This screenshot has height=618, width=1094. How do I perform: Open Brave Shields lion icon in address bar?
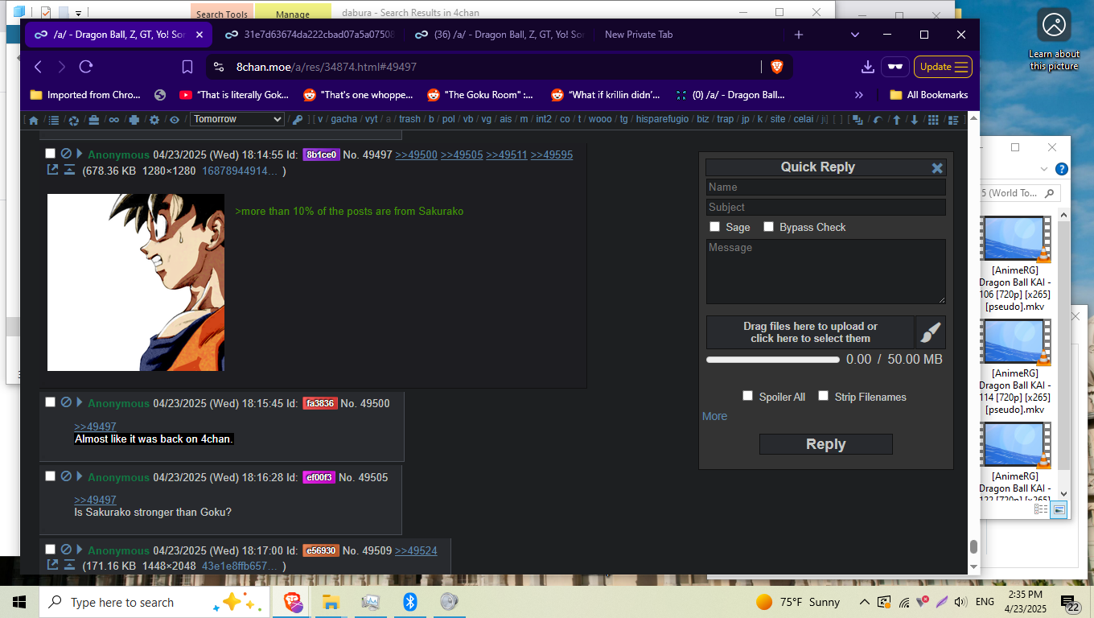click(x=777, y=67)
